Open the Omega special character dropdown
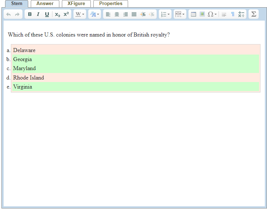The image size is (267, 211). point(212,14)
